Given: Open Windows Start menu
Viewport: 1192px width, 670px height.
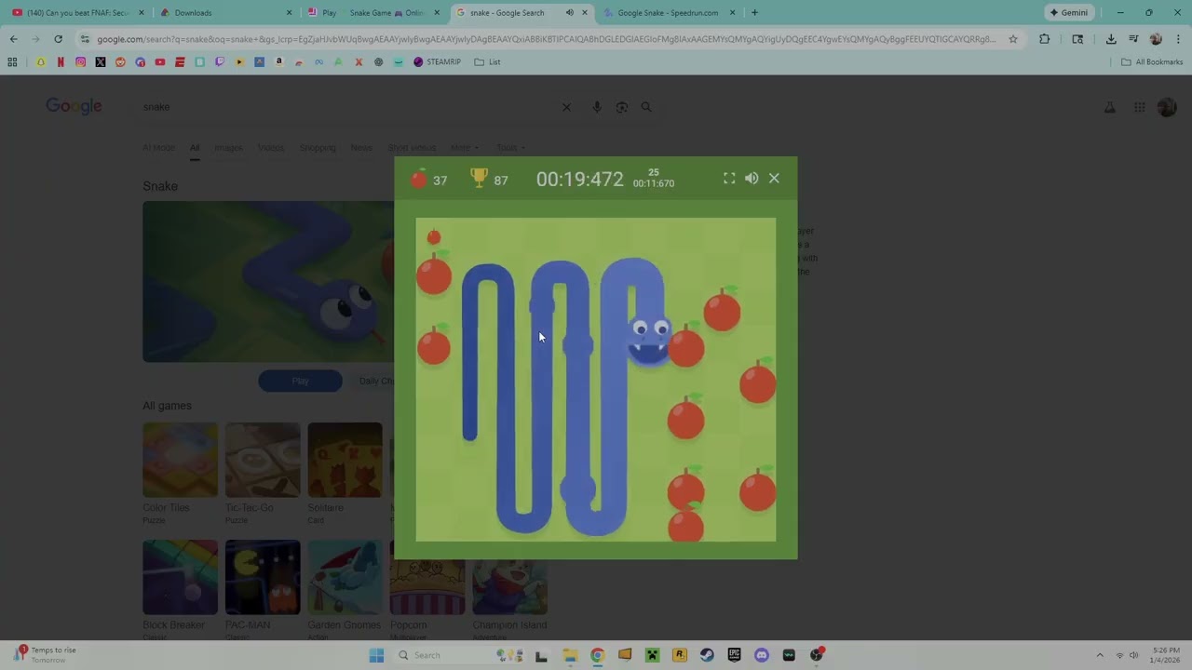Looking at the screenshot, I should click(376, 655).
